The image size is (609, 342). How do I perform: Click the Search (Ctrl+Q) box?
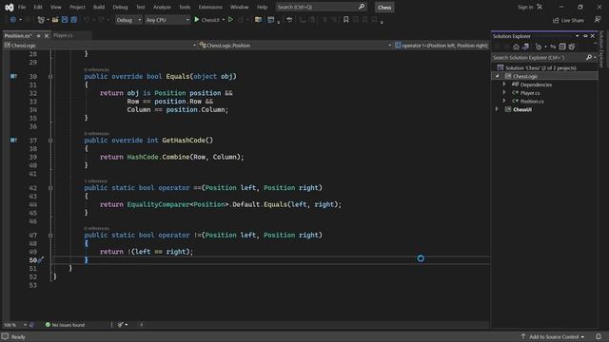tap(321, 7)
